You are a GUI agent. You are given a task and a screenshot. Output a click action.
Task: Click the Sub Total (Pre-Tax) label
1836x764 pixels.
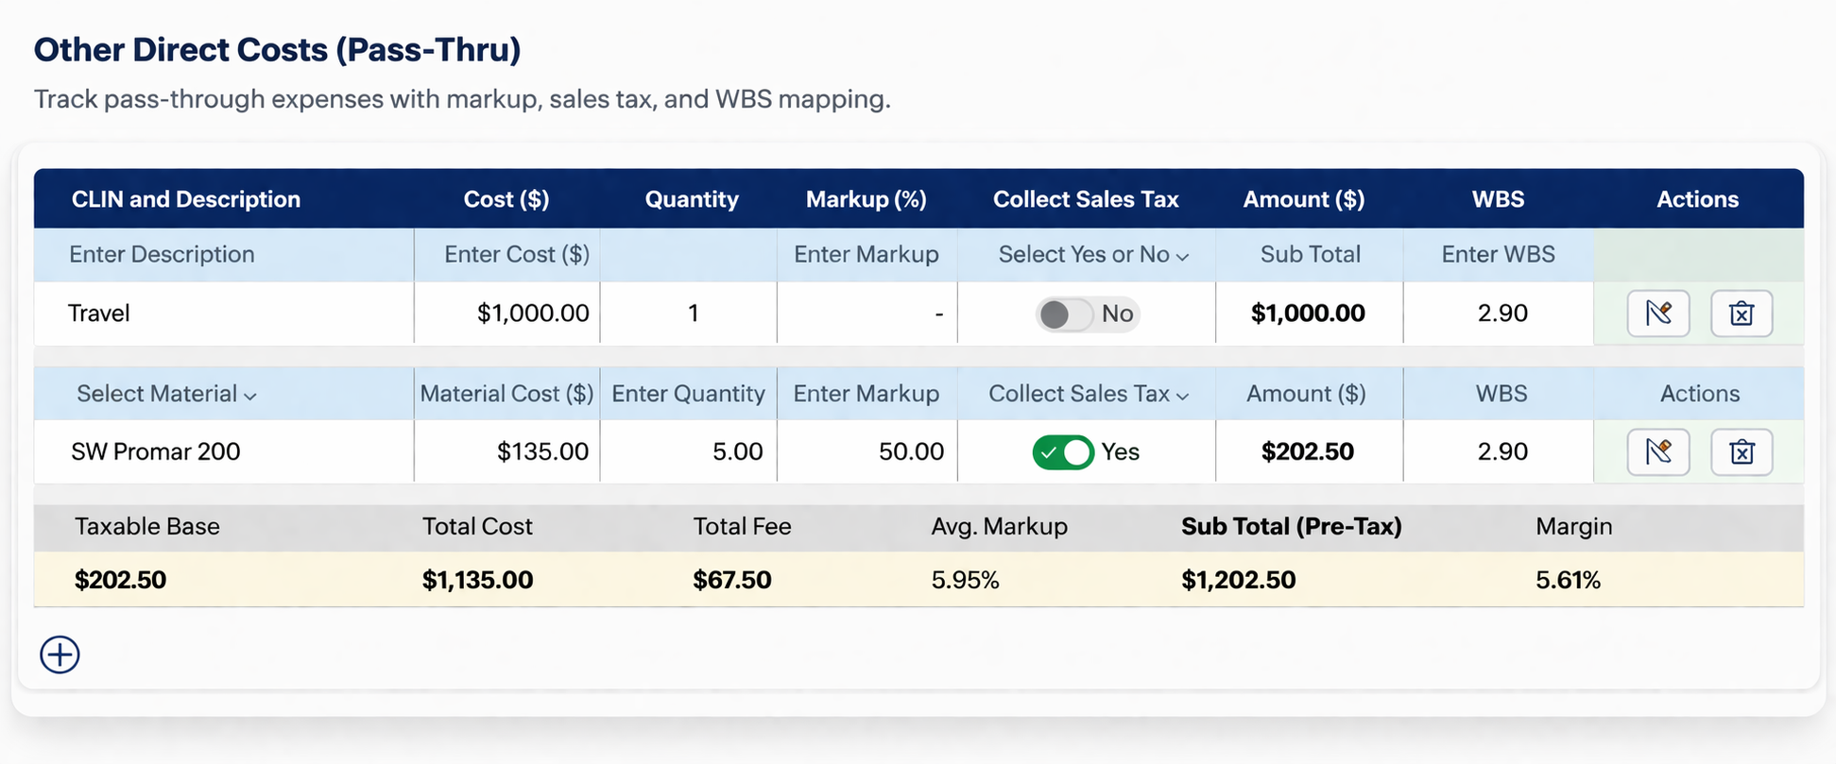[1291, 527]
